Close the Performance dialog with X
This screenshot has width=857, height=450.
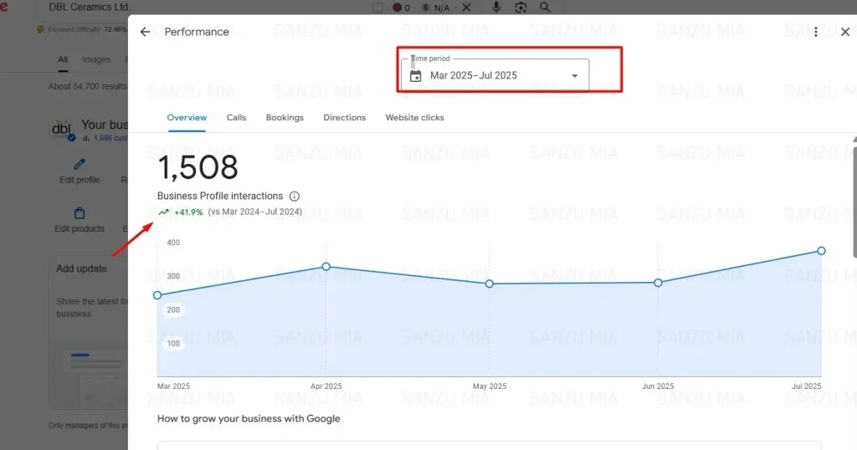click(844, 32)
